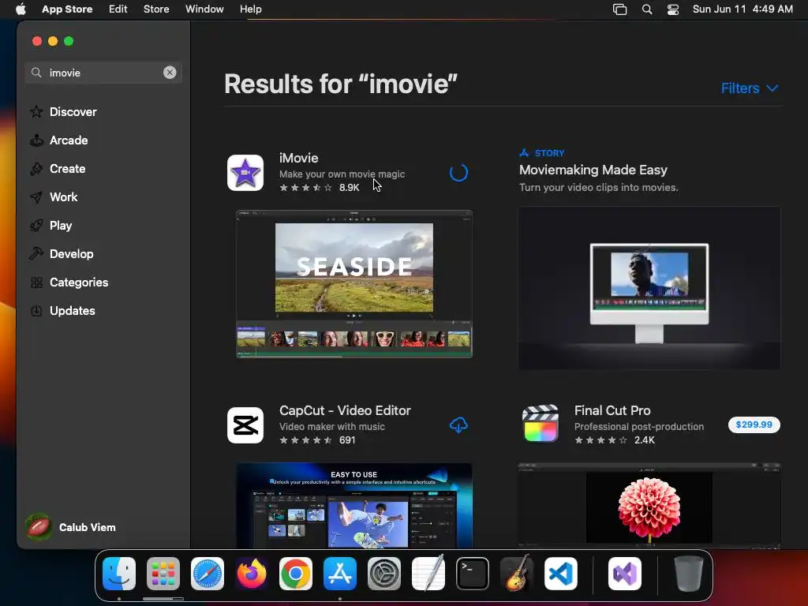The width and height of the screenshot is (808, 606).
Task: View the iMovie Seaside screenshot
Action: pyautogui.click(x=354, y=284)
